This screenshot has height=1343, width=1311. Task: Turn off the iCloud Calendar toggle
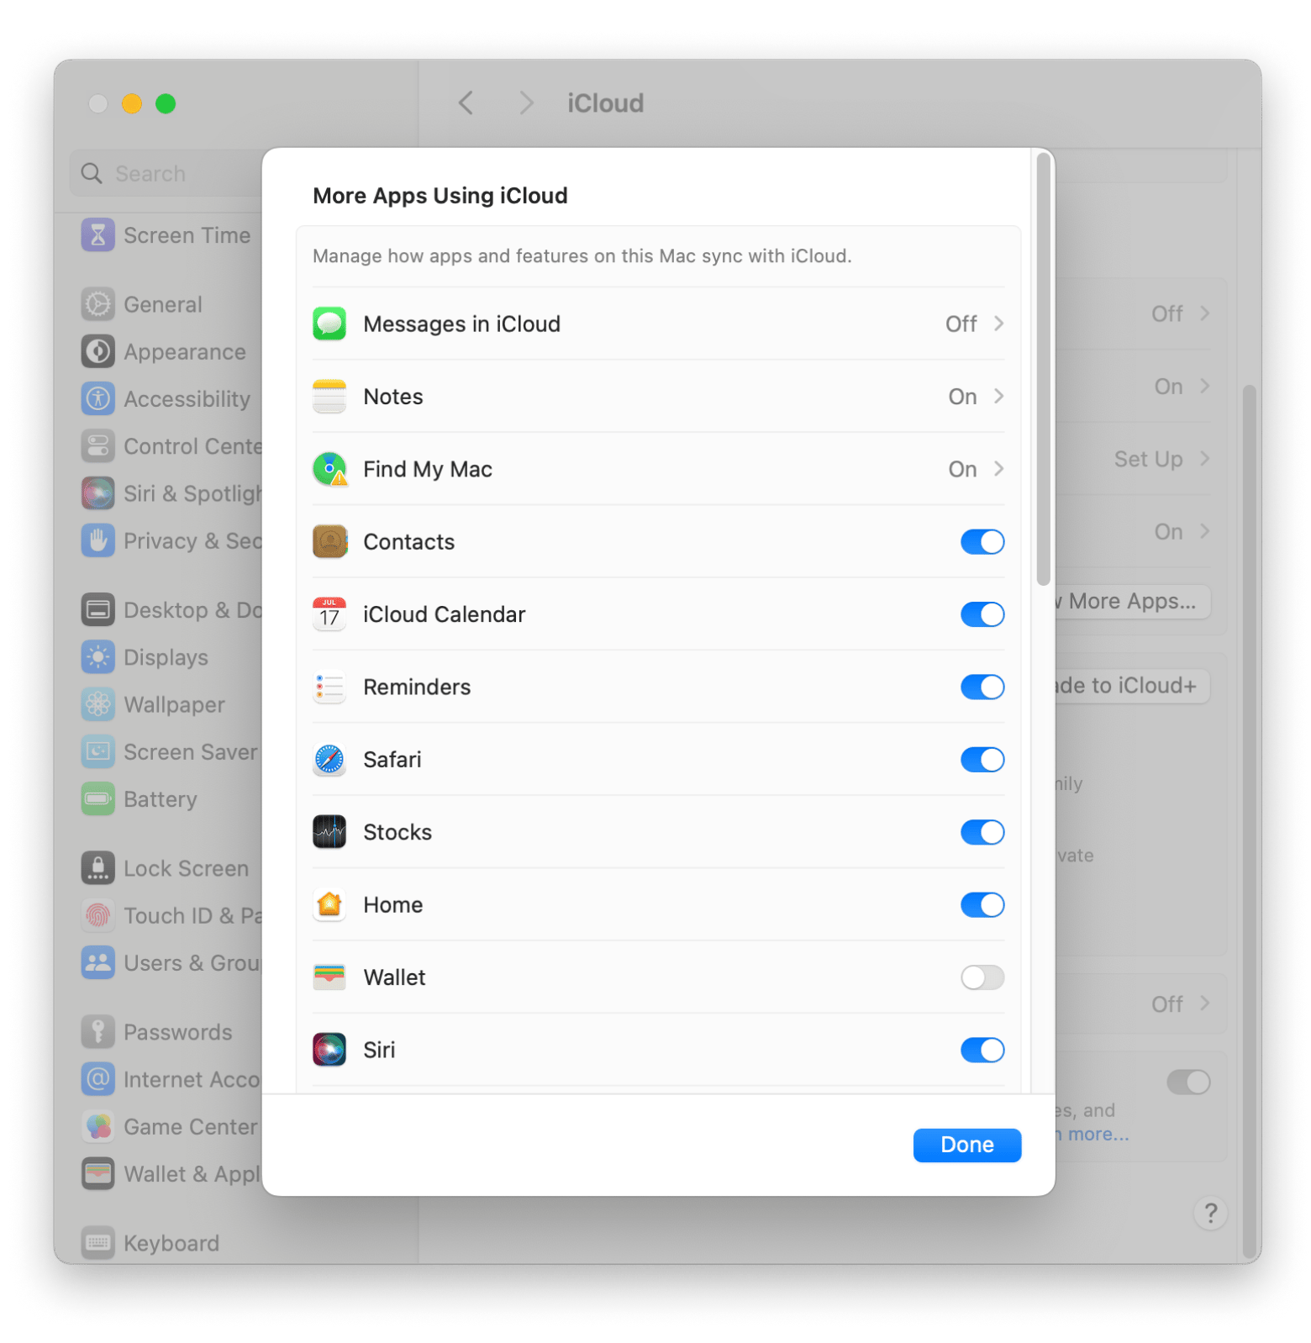(x=982, y=614)
